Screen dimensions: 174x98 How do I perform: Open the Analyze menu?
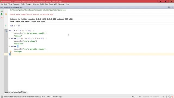[29, 4]
